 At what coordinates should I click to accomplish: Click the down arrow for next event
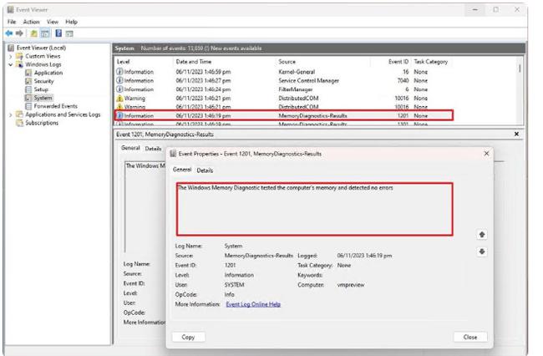(x=482, y=252)
